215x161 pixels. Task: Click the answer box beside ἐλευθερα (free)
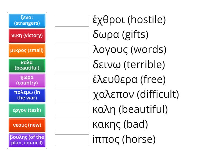pos(71,80)
